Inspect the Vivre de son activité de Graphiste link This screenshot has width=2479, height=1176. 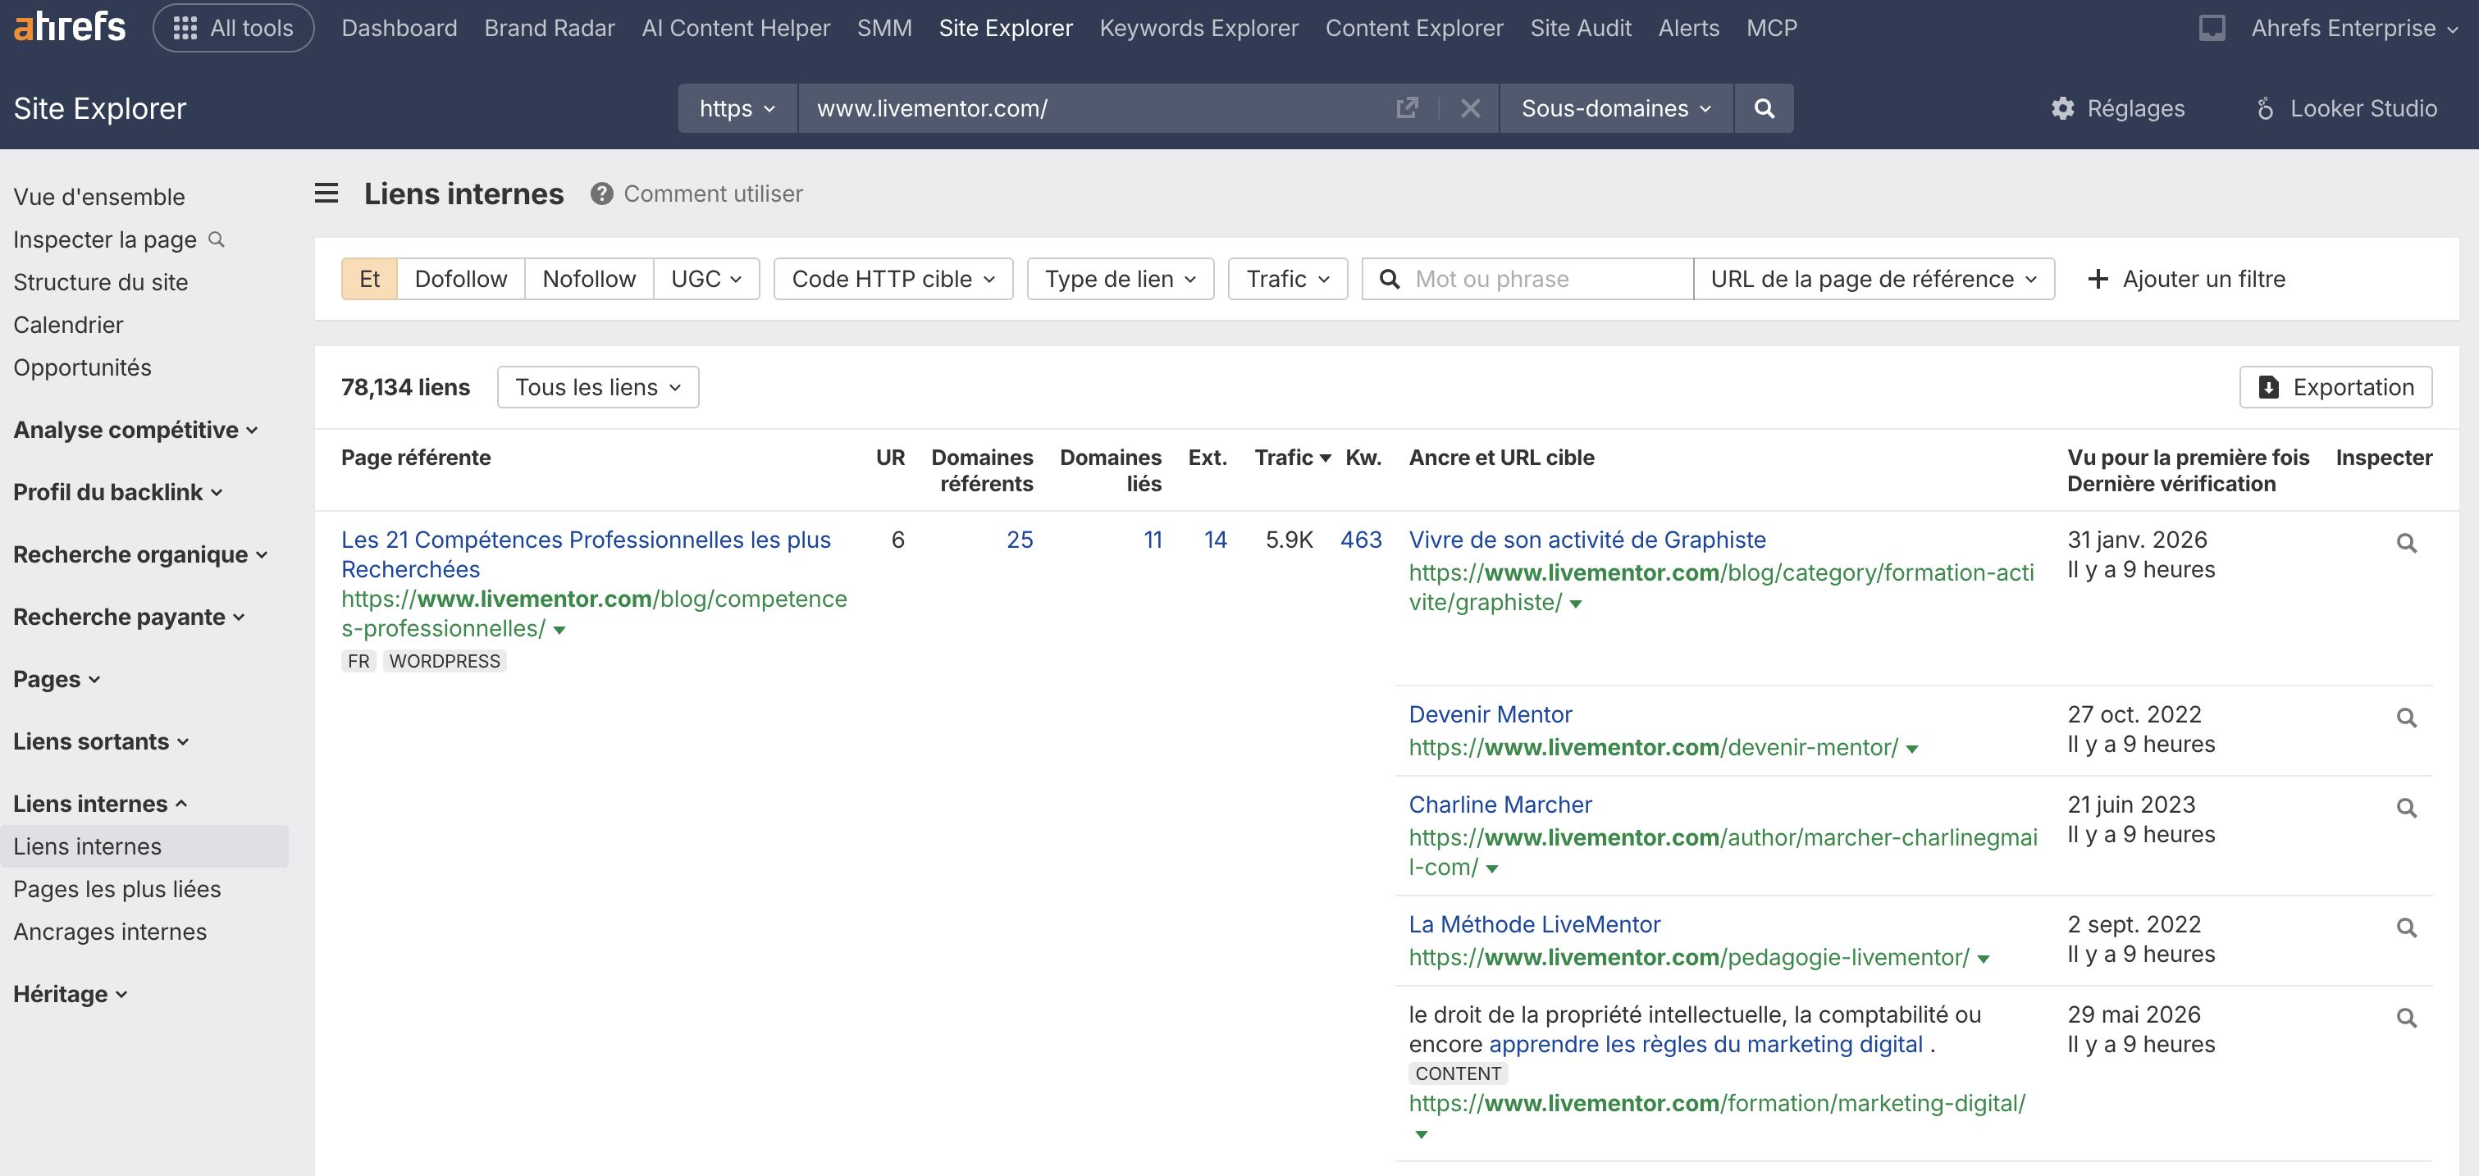pos(2406,543)
